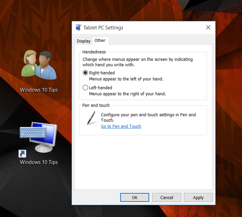Select the Other tab
The width and height of the screenshot is (242, 217).
101,41
